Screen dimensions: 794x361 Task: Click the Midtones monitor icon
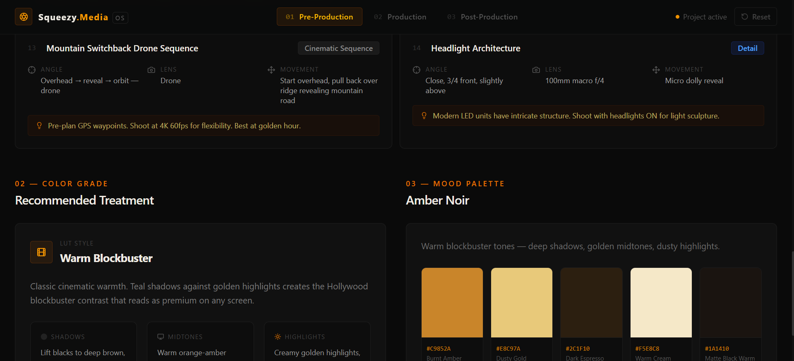[161, 337]
